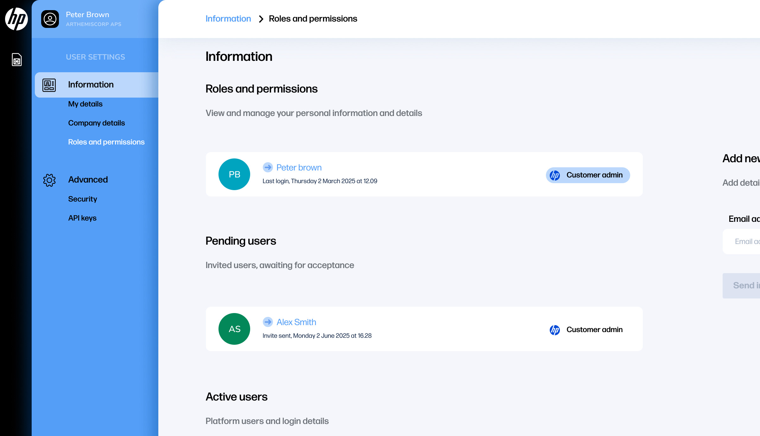The width and height of the screenshot is (760, 436).
Task: Go to My details in the sidebar
Action: pyautogui.click(x=85, y=104)
